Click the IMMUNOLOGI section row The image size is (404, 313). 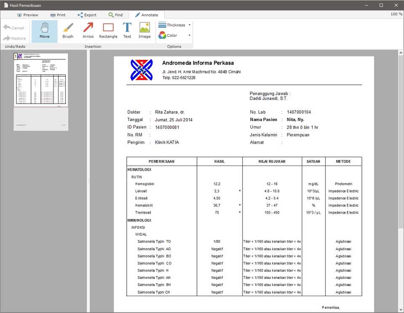139,220
